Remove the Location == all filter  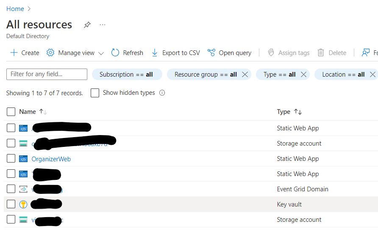click(372, 74)
